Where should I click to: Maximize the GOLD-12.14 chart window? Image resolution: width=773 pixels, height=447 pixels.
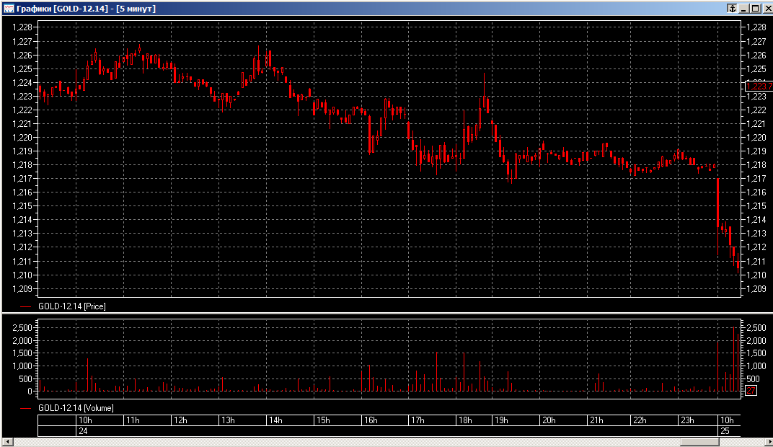point(754,9)
